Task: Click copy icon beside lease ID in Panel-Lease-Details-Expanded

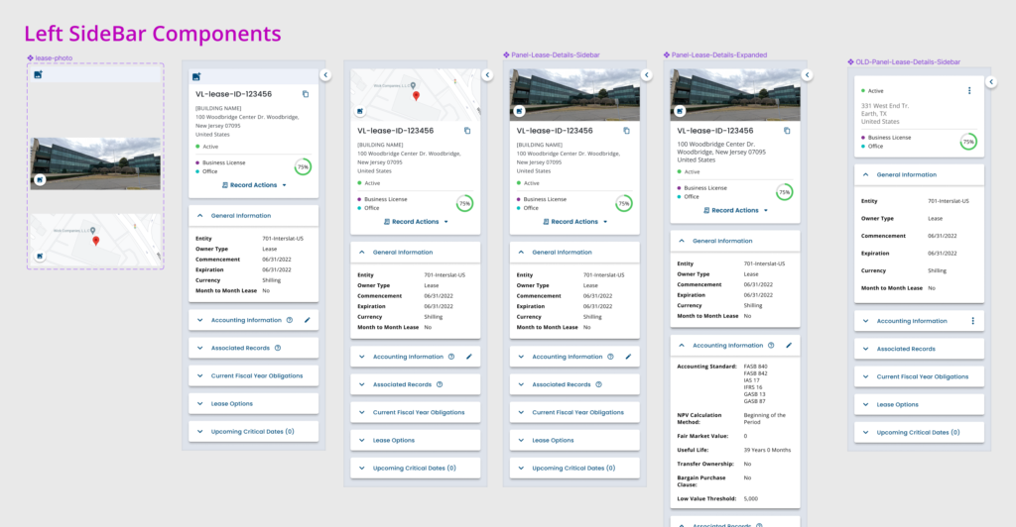Action: click(x=787, y=131)
